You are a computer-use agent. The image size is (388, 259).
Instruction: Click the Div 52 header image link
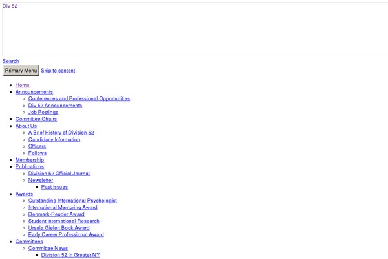[195, 30]
